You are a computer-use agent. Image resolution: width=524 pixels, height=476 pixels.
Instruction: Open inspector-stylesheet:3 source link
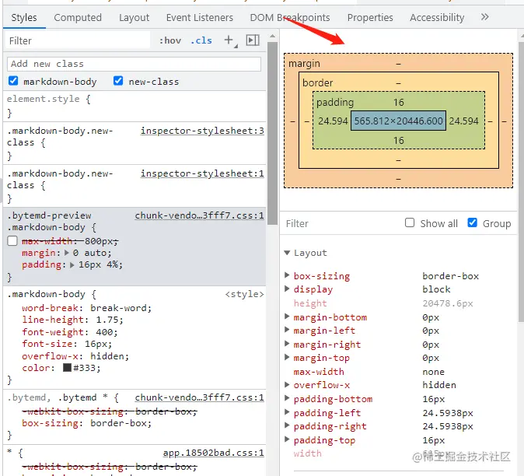coord(202,131)
